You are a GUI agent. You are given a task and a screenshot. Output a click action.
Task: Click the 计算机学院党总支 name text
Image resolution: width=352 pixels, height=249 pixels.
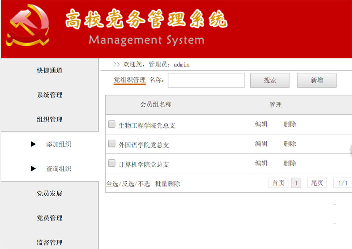(144, 165)
